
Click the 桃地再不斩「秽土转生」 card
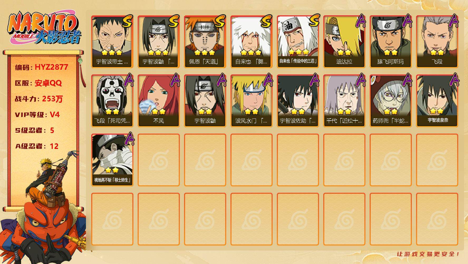click(112, 160)
